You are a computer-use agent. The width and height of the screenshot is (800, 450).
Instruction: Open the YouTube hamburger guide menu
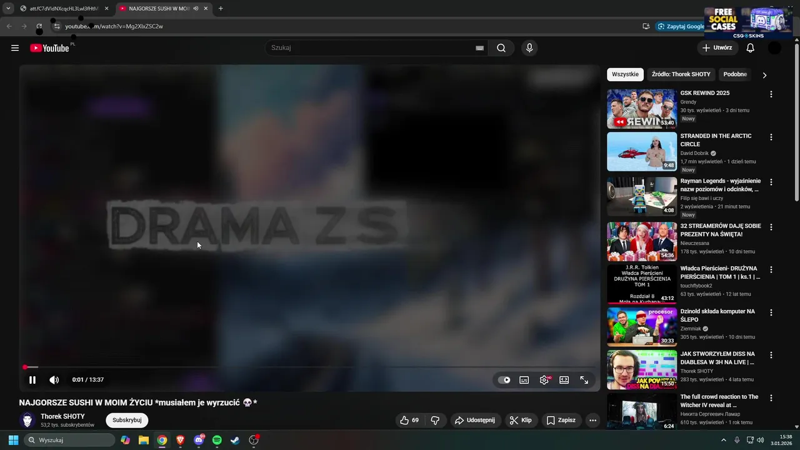pyautogui.click(x=15, y=48)
